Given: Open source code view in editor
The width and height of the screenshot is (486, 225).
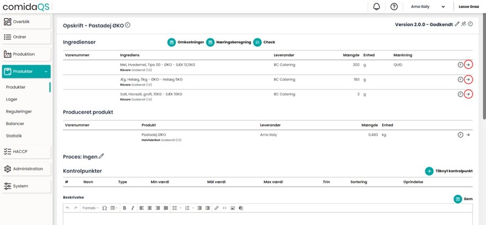Looking at the screenshot, I should (225, 208).
